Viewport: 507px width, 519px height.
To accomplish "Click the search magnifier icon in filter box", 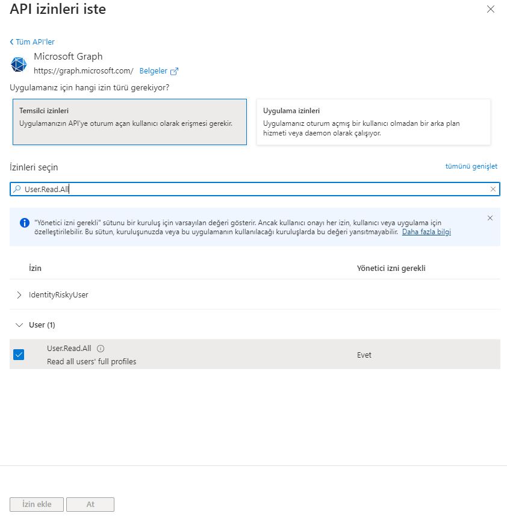I will coord(17,189).
